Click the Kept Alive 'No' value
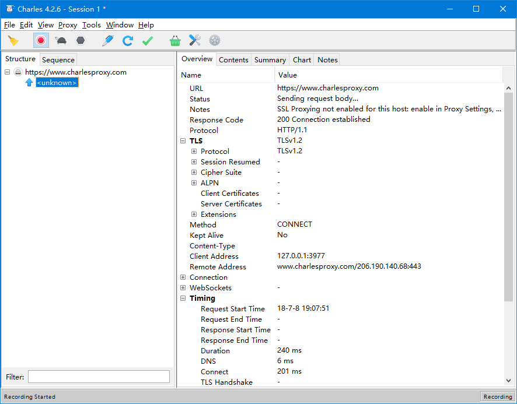The width and height of the screenshot is (517, 404). tap(282, 235)
